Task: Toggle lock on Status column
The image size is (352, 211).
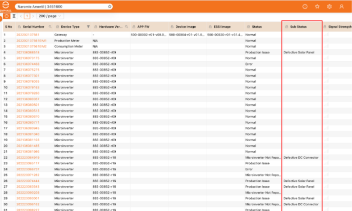Action: (x=248, y=27)
